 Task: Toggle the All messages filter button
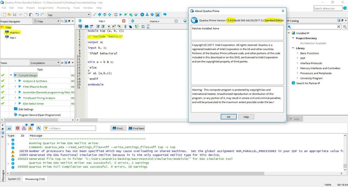tap(9, 128)
